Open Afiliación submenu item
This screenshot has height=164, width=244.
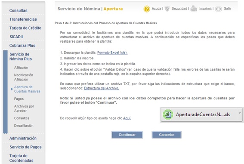coord(21,68)
